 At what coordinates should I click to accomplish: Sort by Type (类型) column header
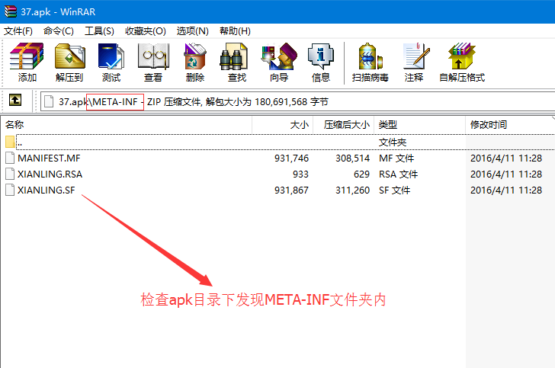click(x=419, y=124)
